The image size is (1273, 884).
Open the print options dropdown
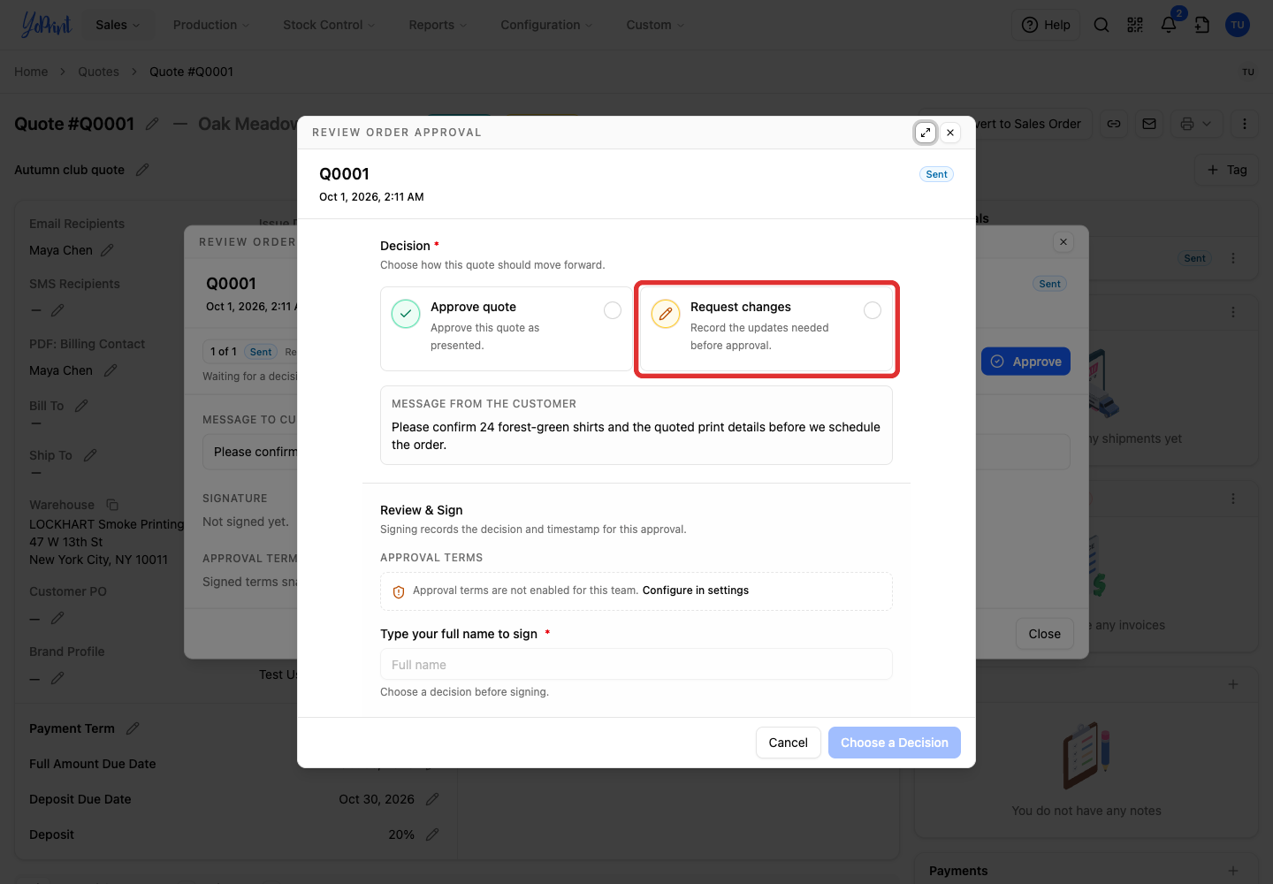click(x=1196, y=124)
